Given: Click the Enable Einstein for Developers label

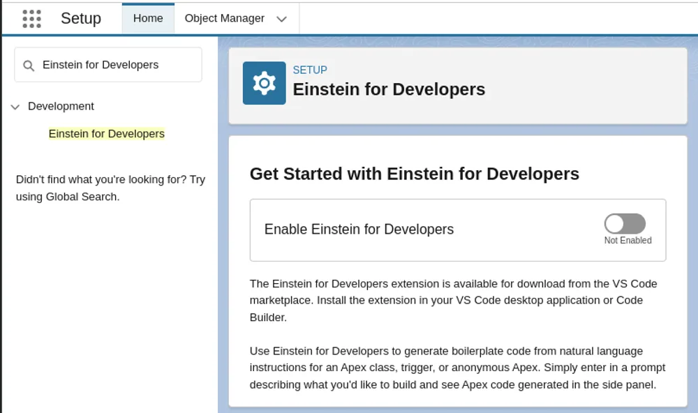Looking at the screenshot, I should click(x=359, y=230).
